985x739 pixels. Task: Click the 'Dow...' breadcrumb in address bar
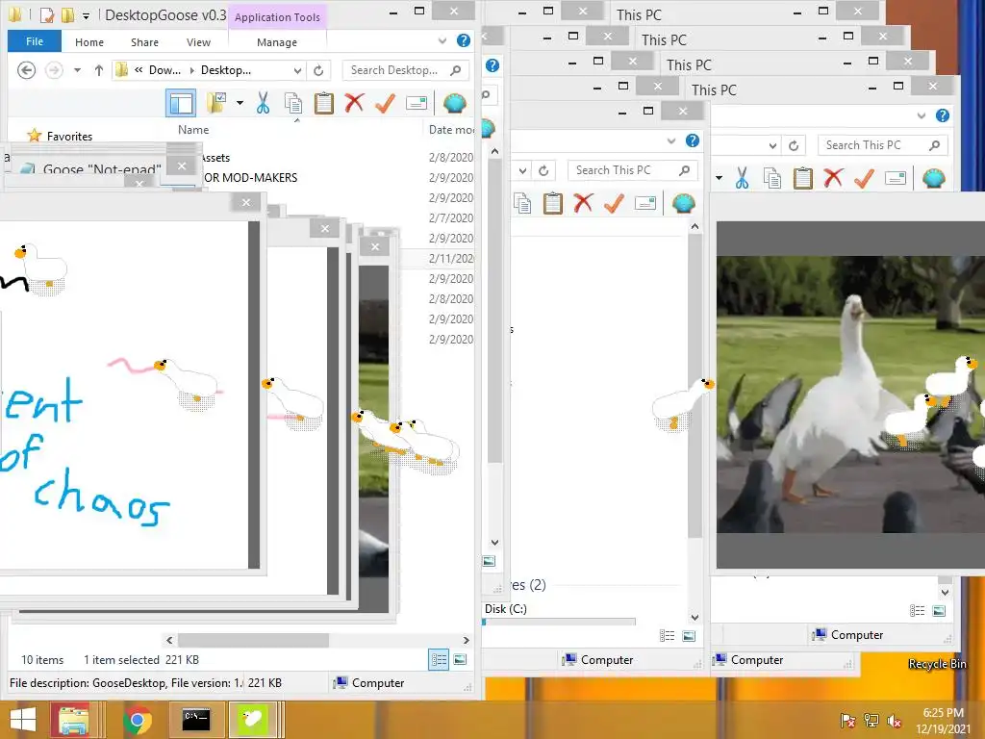coord(165,70)
